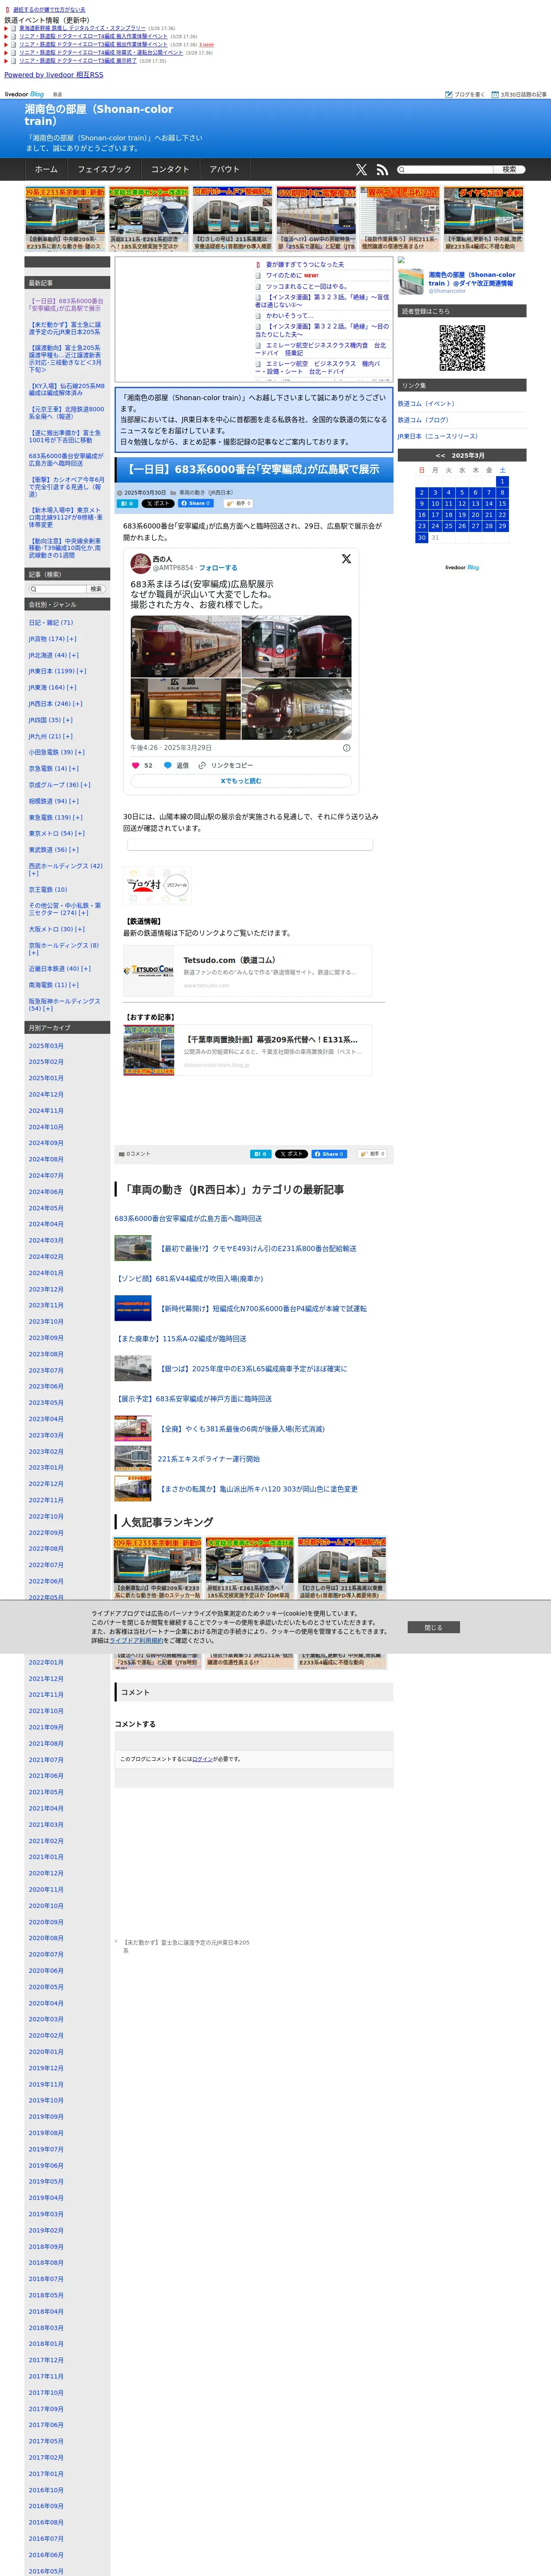The width and height of the screenshot is (551, 2576).
Task: Expand 東急電鉄 category with [+]
Action: 78,817
